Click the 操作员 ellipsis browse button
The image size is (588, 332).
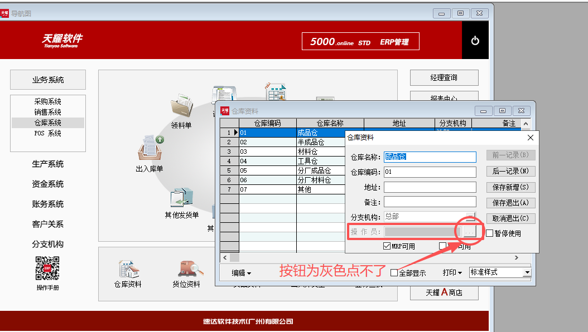click(470, 231)
